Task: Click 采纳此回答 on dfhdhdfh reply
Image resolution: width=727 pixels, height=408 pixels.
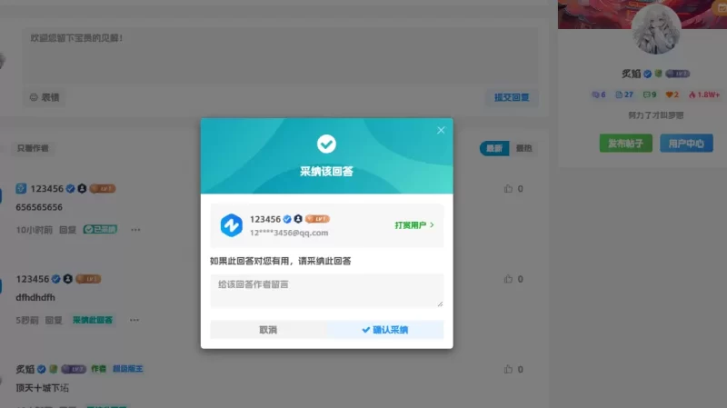Action: coord(93,320)
